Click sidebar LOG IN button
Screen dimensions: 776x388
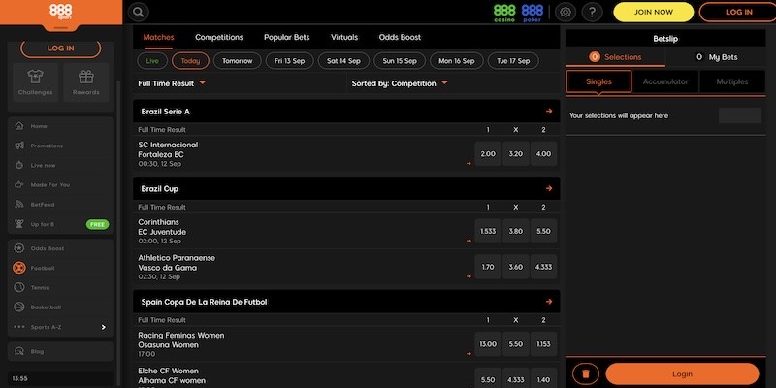click(x=61, y=48)
